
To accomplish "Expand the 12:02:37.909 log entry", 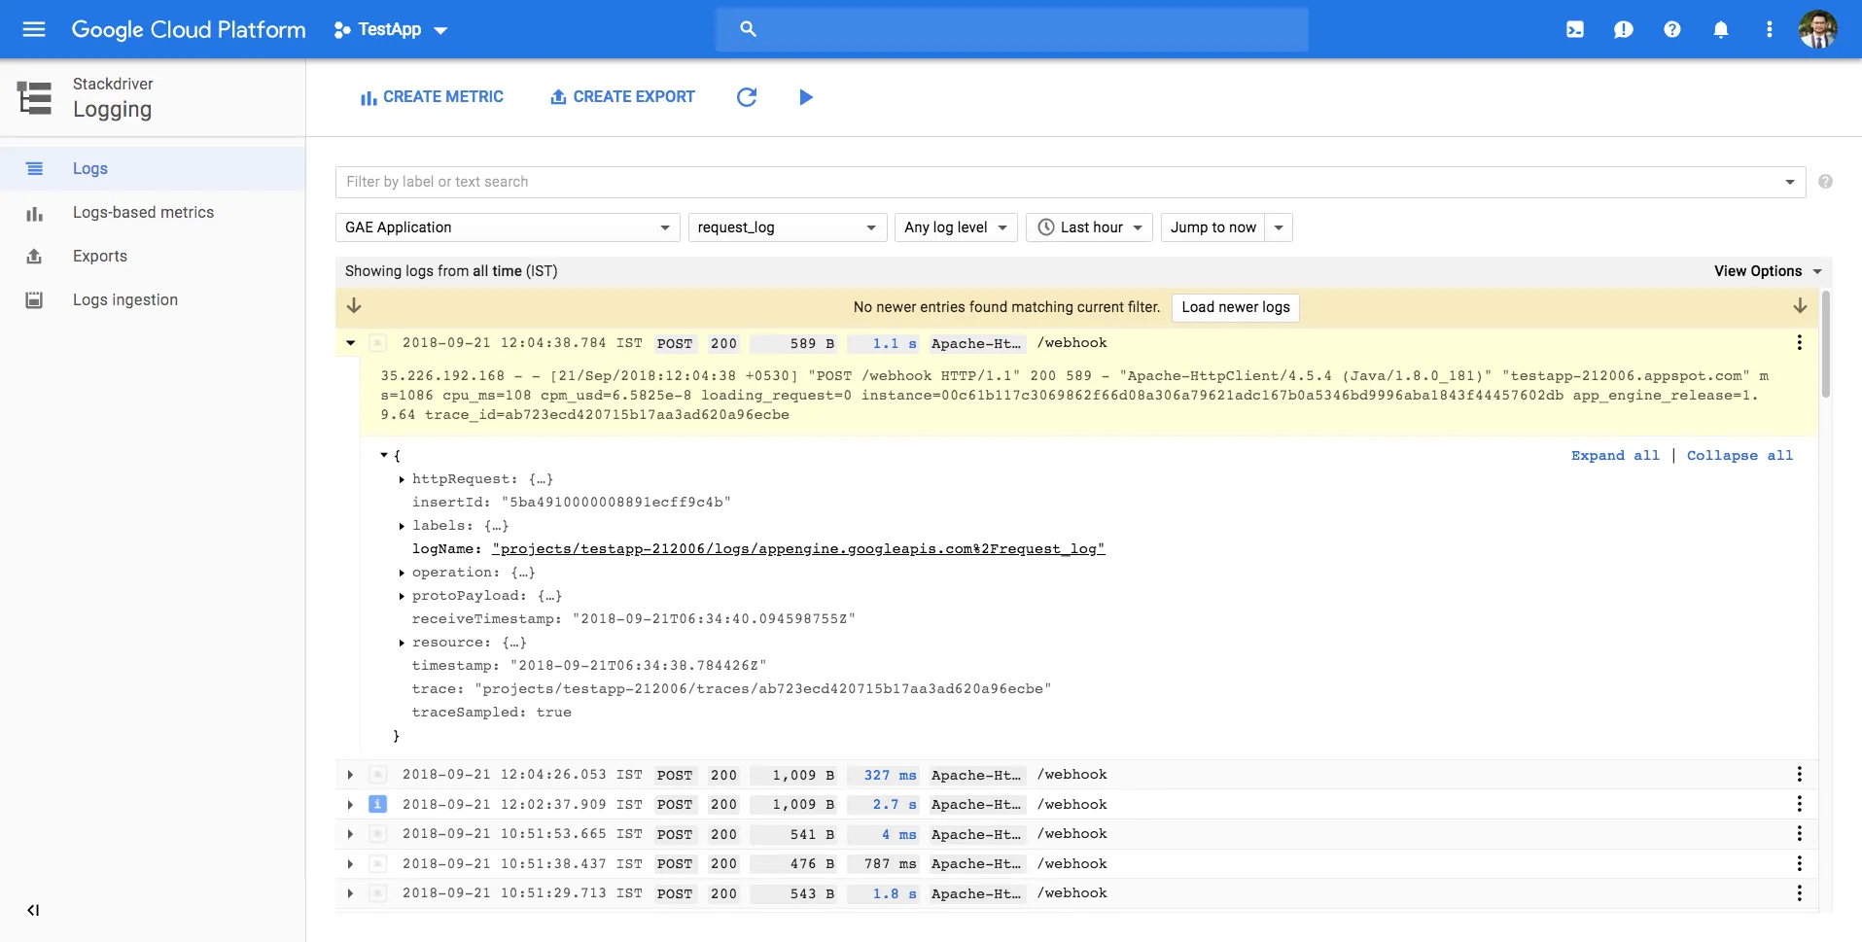I will coord(351,804).
